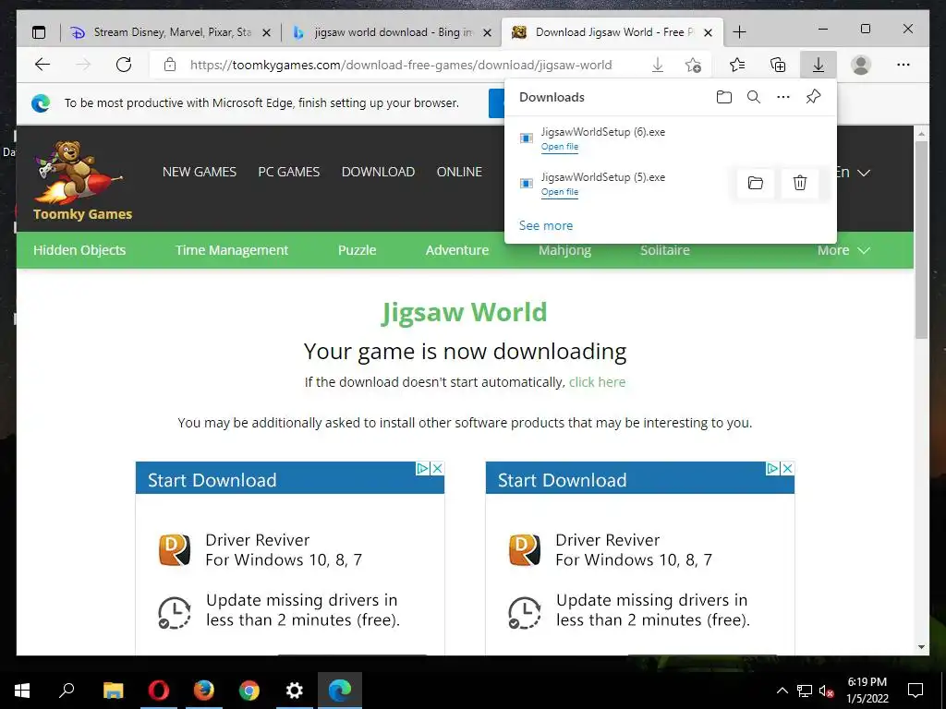View site security lock info

(x=170, y=65)
